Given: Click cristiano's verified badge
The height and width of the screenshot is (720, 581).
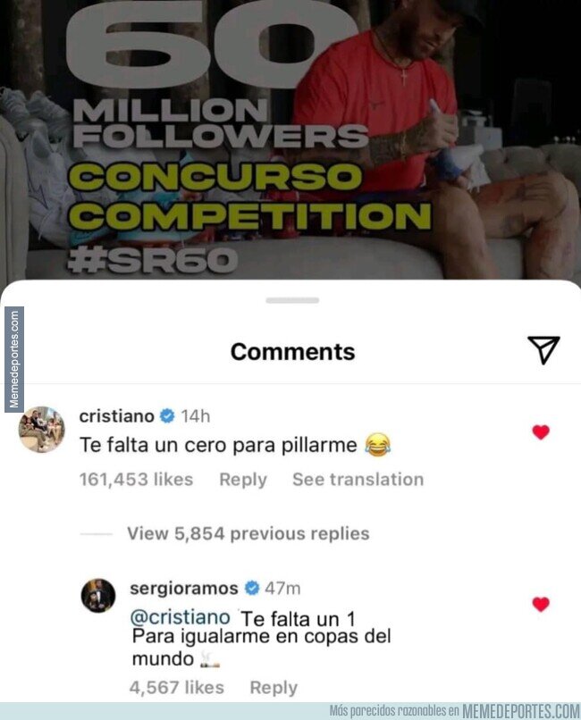Looking at the screenshot, I should pyautogui.click(x=167, y=416).
